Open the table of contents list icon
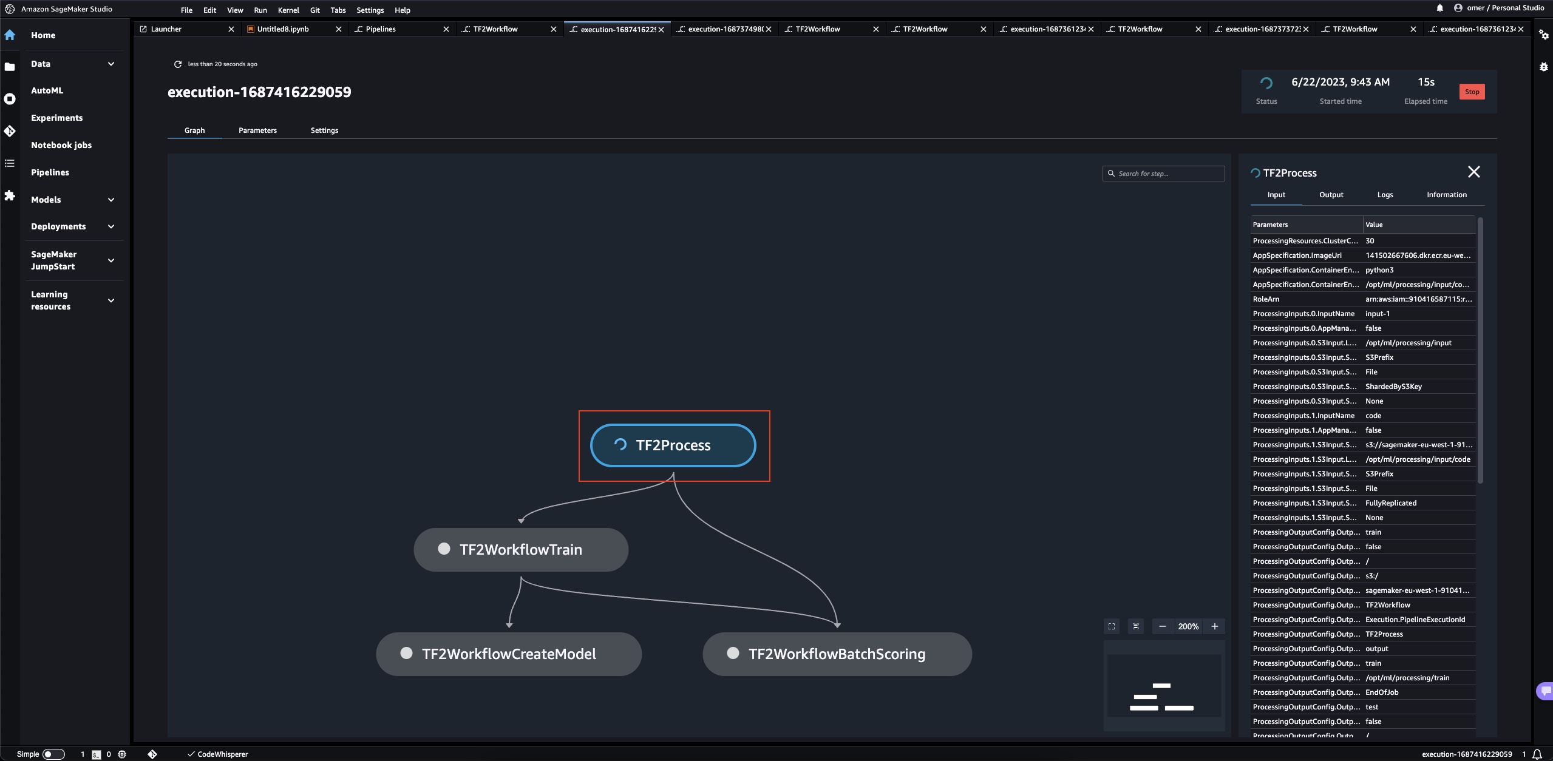Screen dimensions: 1553x761 [10, 163]
